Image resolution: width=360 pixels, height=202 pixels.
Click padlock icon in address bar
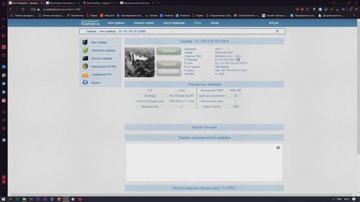click(x=39, y=10)
